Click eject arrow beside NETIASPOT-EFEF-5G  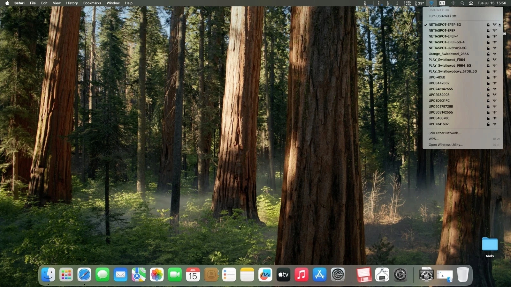(x=500, y=25)
